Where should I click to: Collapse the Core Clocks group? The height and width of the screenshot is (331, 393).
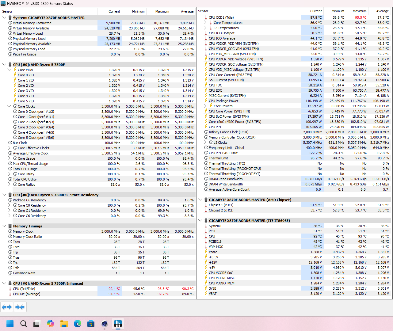[9, 106]
